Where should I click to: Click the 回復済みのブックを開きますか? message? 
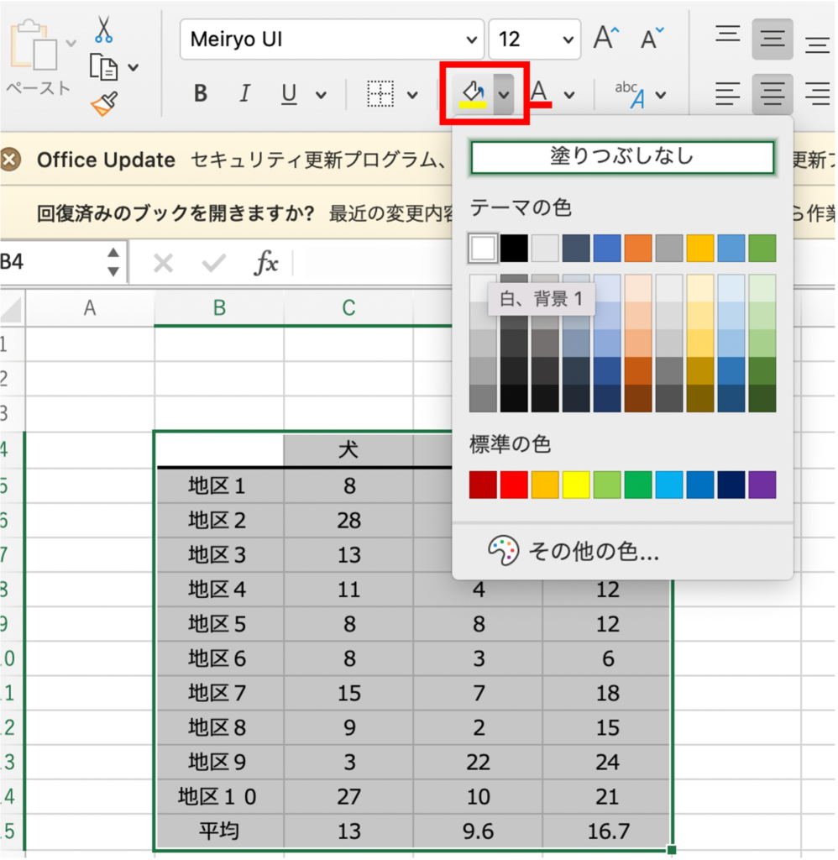[175, 212]
